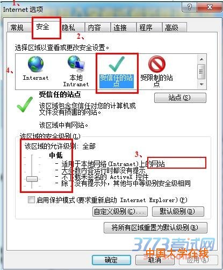Choose the 受限制的站点 red prohibited zone
223x270 pixels.
tap(157, 64)
